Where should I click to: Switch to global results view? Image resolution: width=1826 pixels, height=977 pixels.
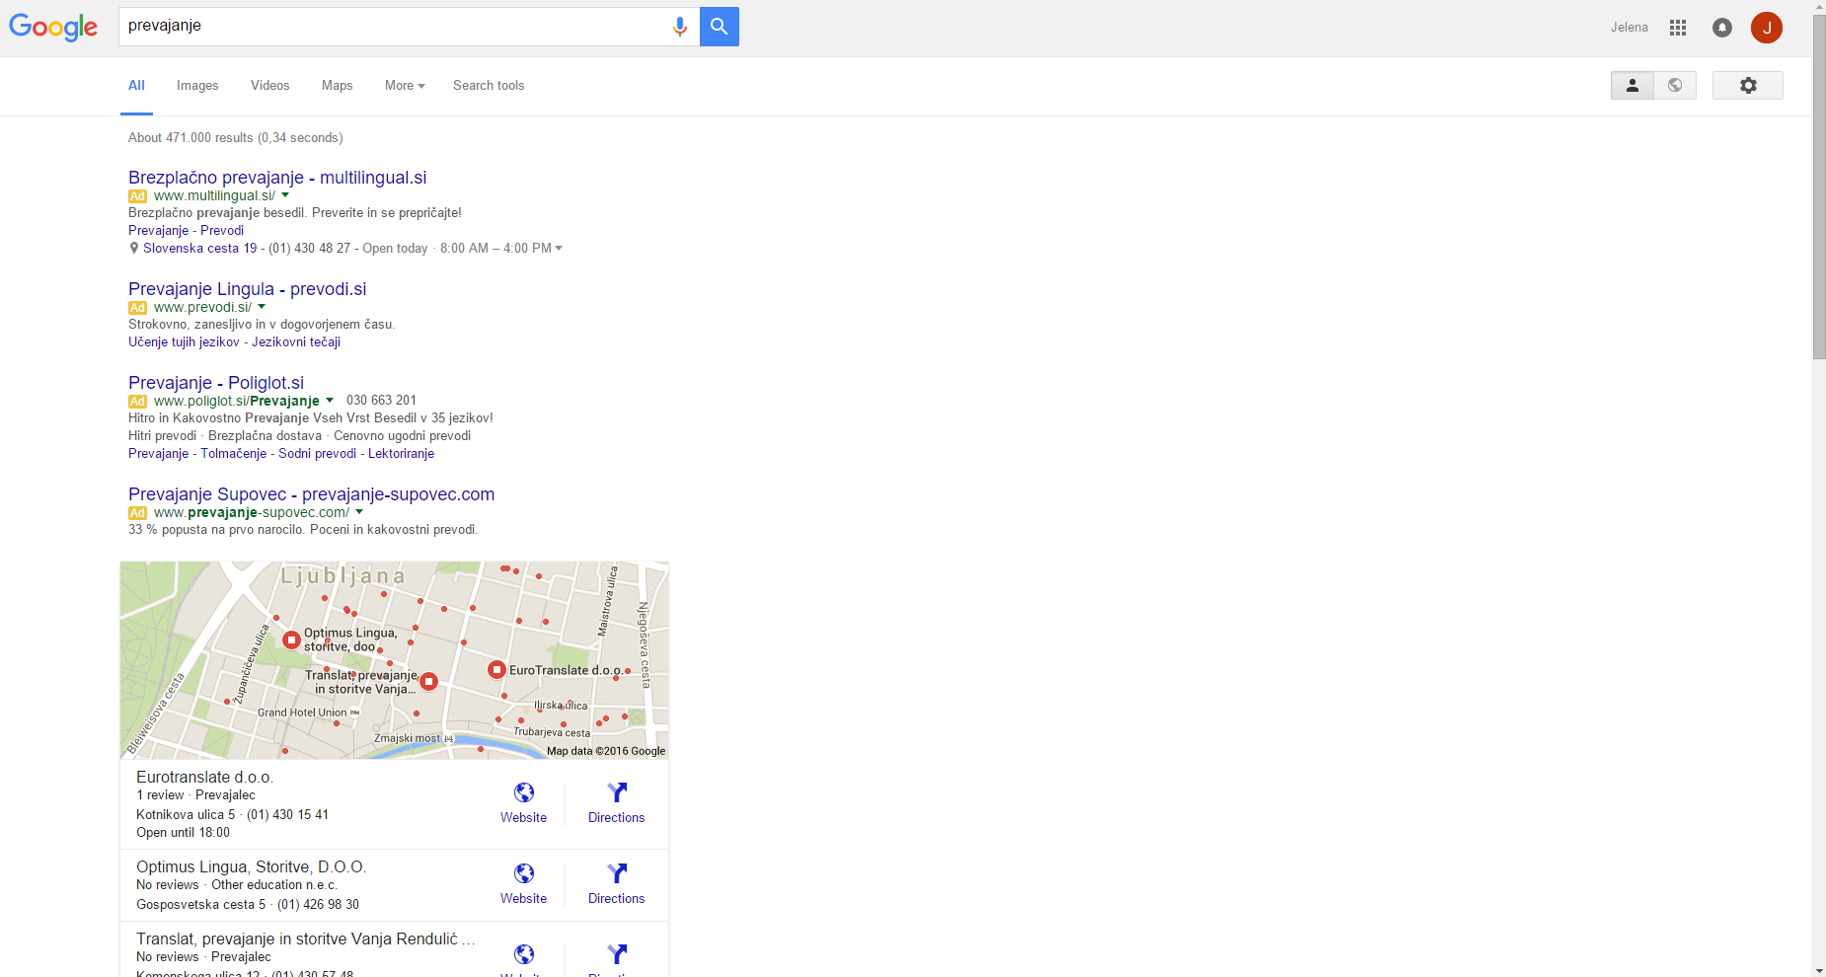point(1675,86)
